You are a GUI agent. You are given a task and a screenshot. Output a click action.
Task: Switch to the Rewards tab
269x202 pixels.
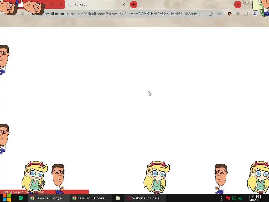96,5
